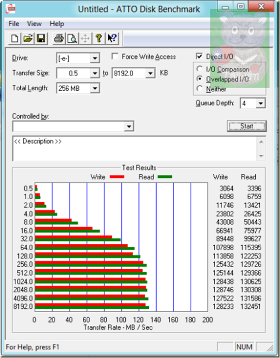
Task: Click the Description box scroll up arrow
Action: pyautogui.click(x=262, y=142)
